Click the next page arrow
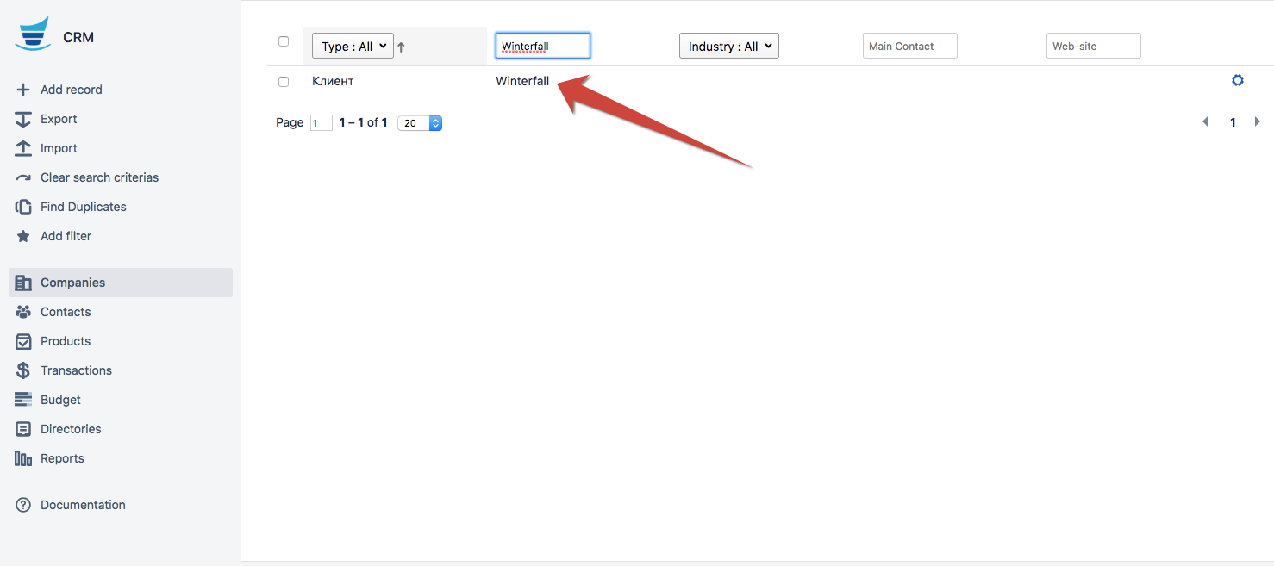The width and height of the screenshot is (1274, 566). coord(1258,122)
